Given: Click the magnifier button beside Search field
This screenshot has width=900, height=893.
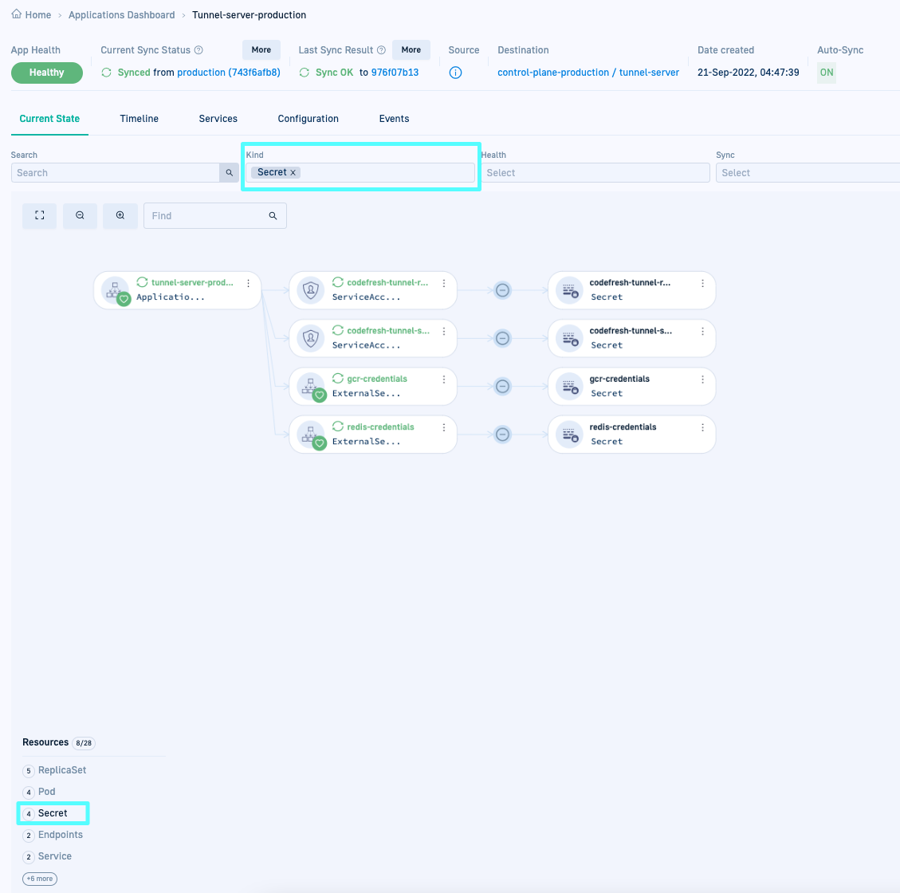Looking at the screenshot, I should 229,173.
